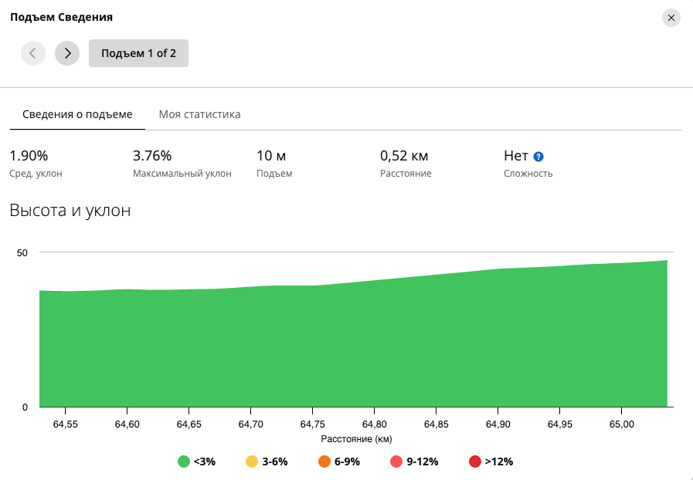Click the green elevation chart area

[354, 344]
